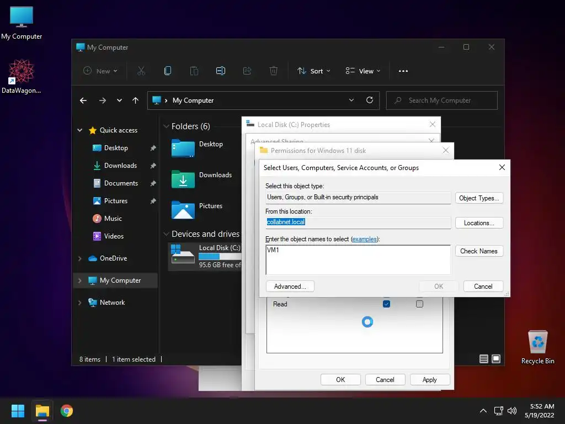Viewport: 565px width, 424px height.
Task: Select Downloads in Quick access sidebar
Action: pos(120,166)
